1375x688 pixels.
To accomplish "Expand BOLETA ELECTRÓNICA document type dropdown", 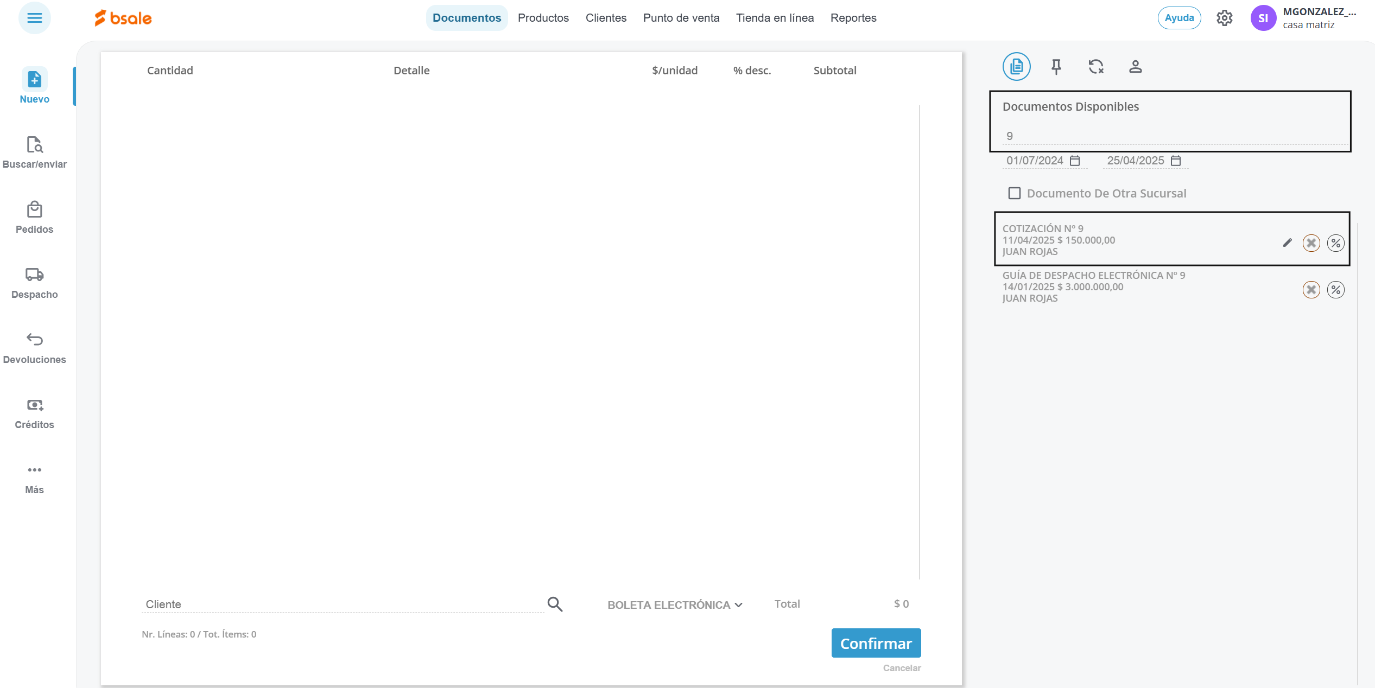I will (x=674, y=604).
